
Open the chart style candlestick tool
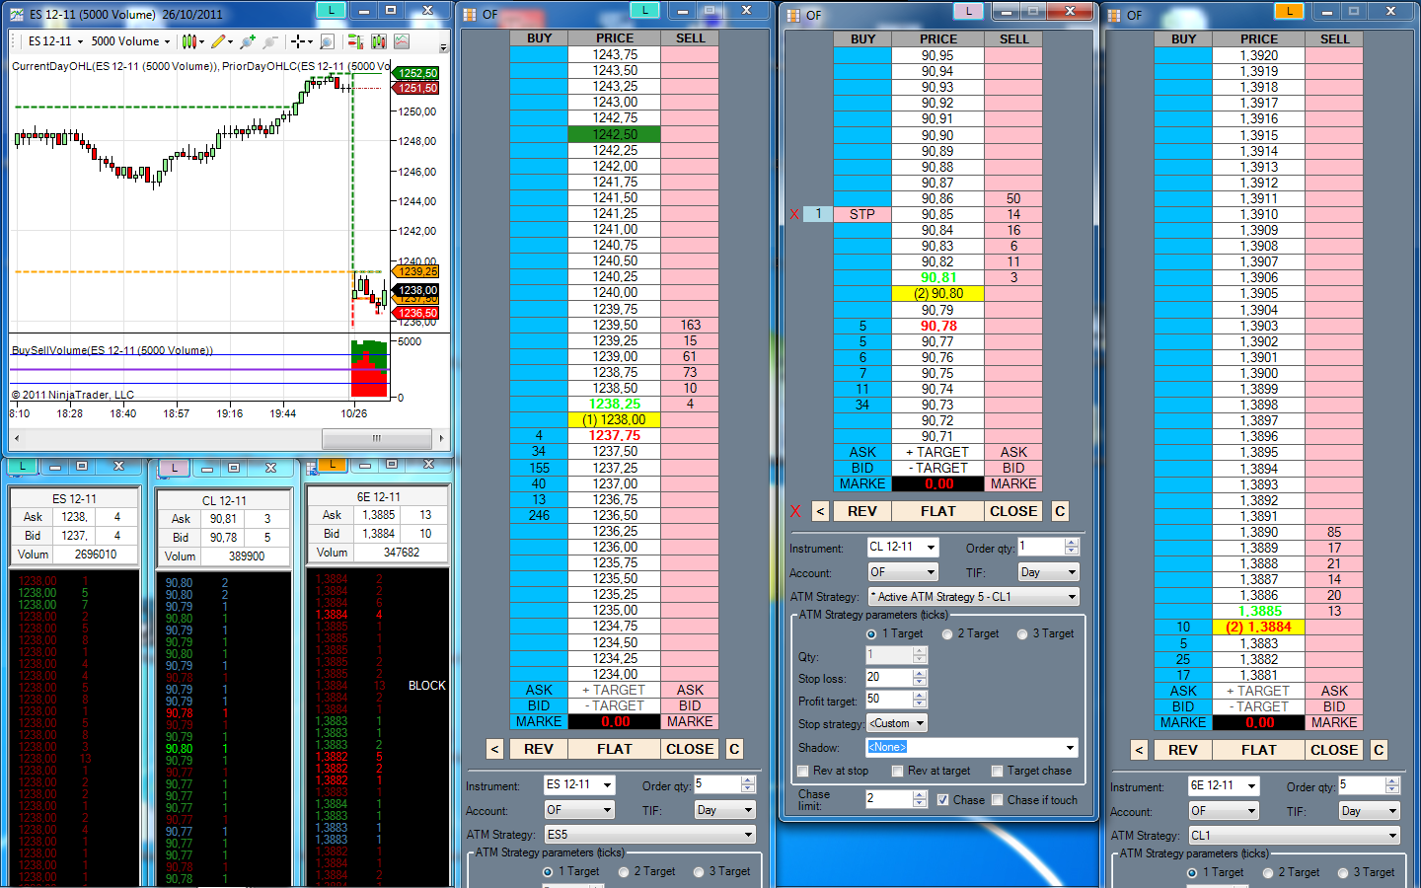point(190,41)
